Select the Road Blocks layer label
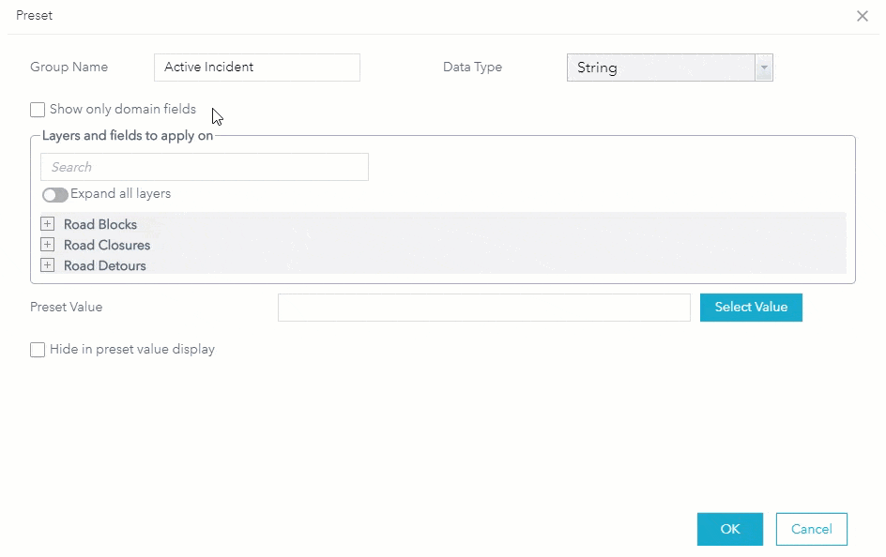This screenshot has width=886, height=557. pos(100,224)
